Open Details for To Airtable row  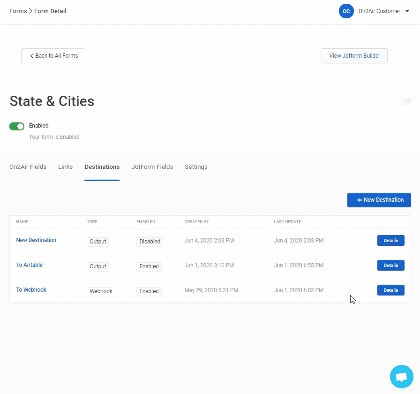click(x=390, y=265)
